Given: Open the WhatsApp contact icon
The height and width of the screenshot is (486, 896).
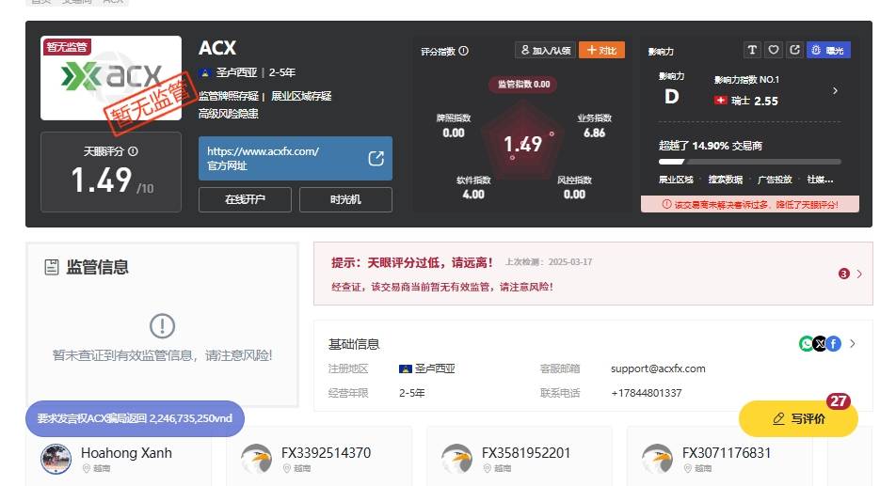Looking at the screenshot, I should point(806,343).
